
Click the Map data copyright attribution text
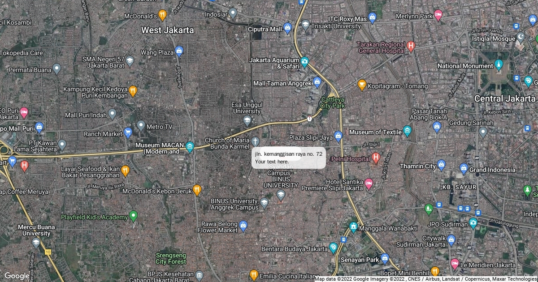426,279
